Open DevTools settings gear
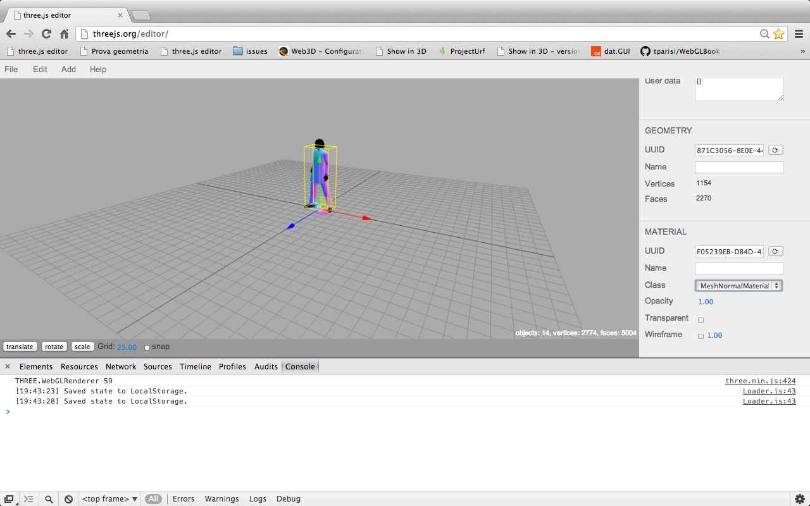Viewport: 810px width, 506px height. [799, 499]
